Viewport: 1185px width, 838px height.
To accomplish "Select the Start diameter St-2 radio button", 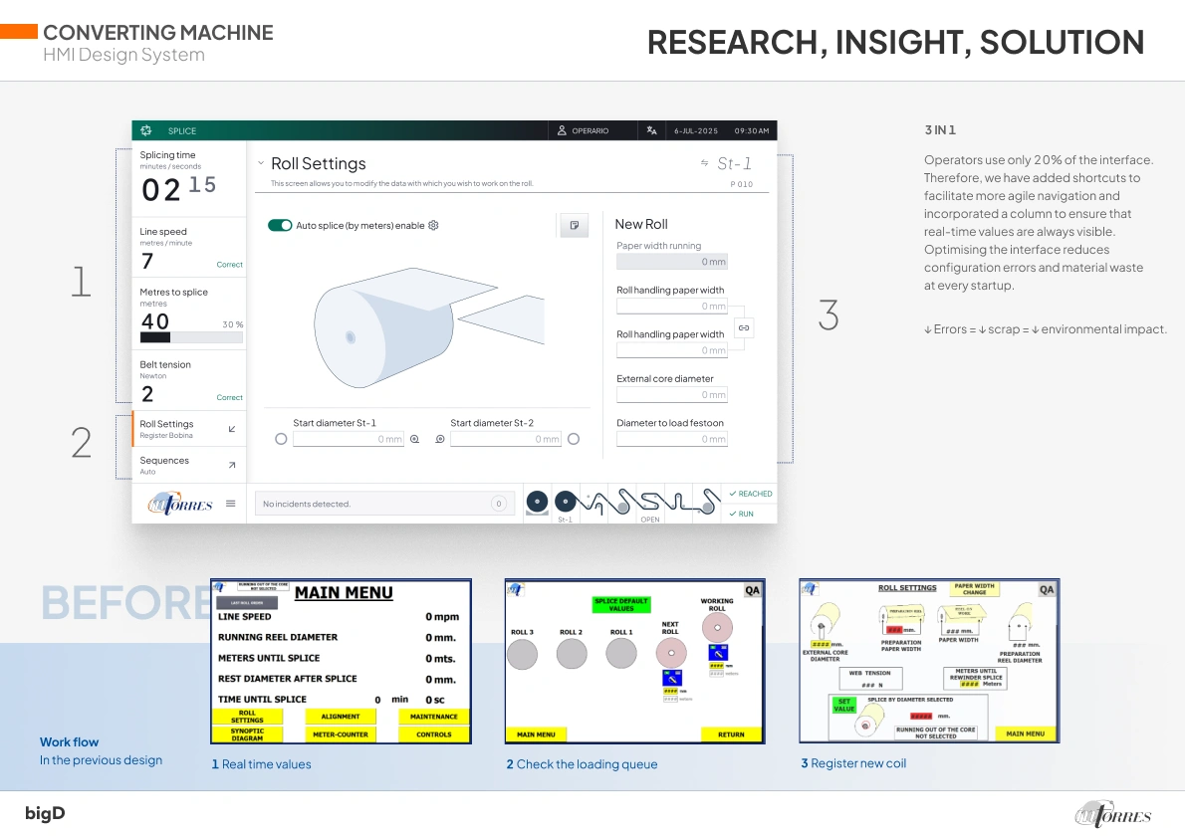I will point(574,439).
